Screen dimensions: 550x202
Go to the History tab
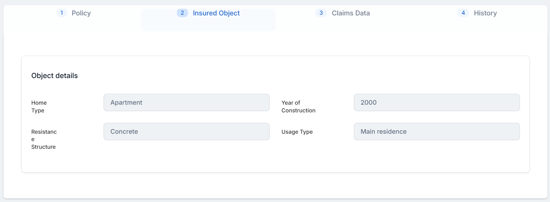[x=485, y=13]
